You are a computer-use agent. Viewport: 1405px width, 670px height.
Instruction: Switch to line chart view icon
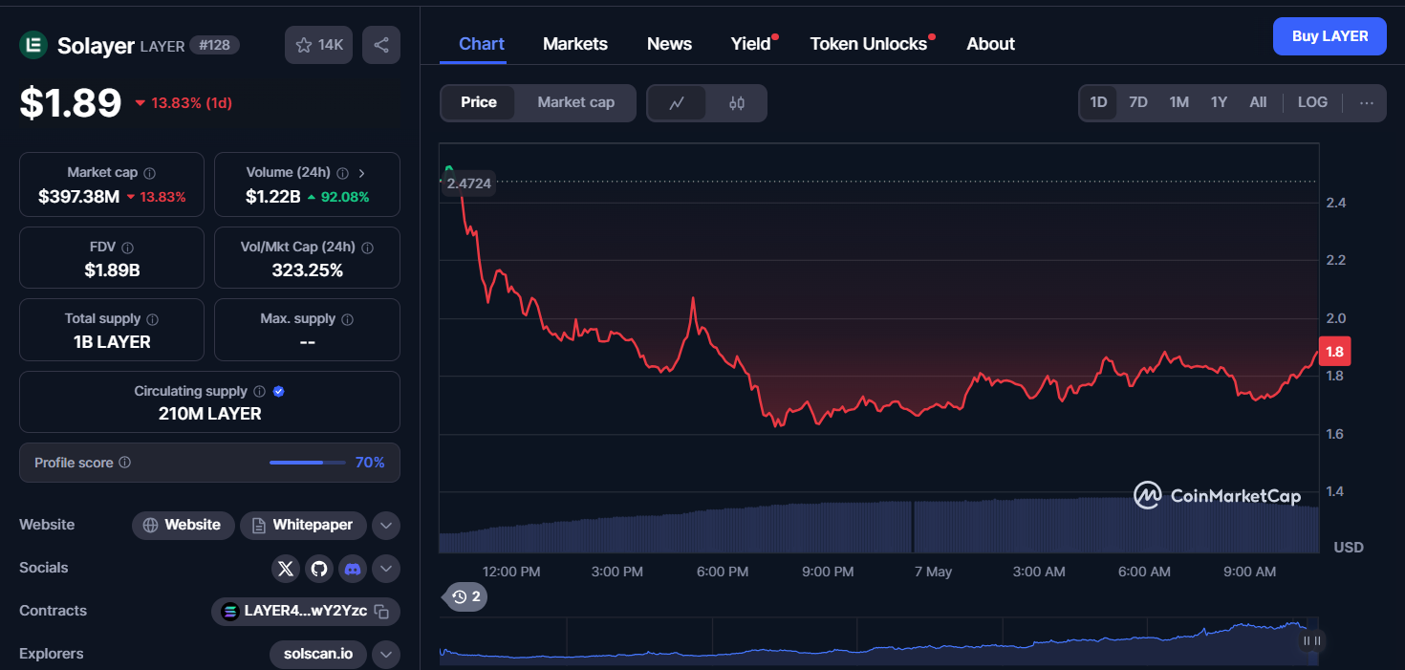tap(677, 103)
